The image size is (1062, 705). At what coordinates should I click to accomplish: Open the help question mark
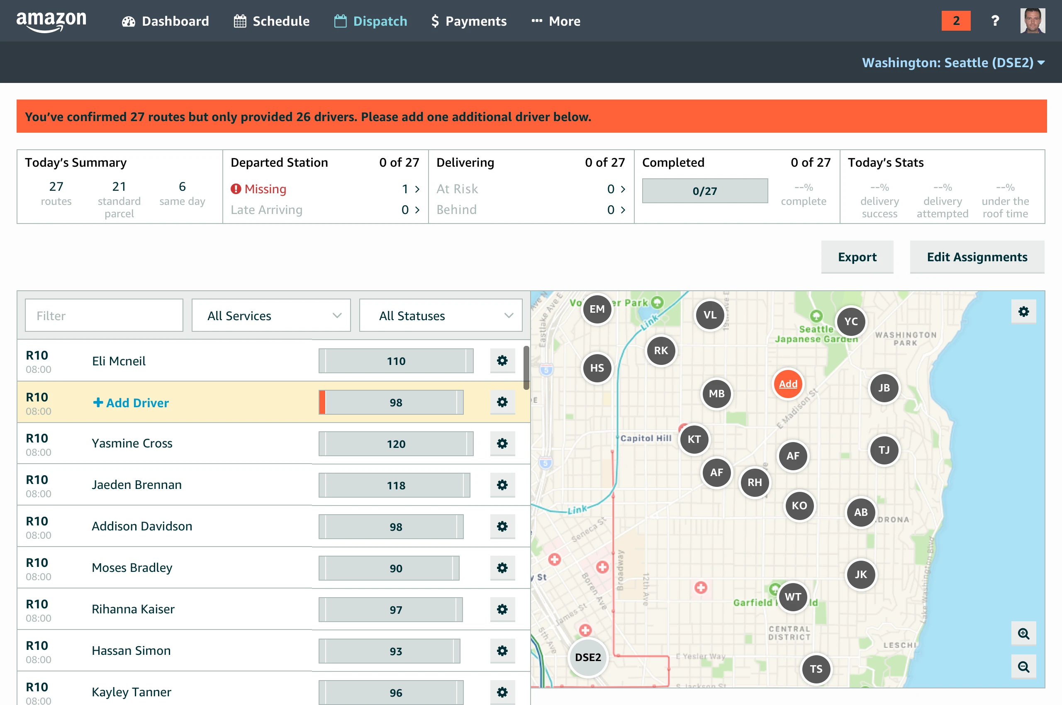tap(996, 21)
